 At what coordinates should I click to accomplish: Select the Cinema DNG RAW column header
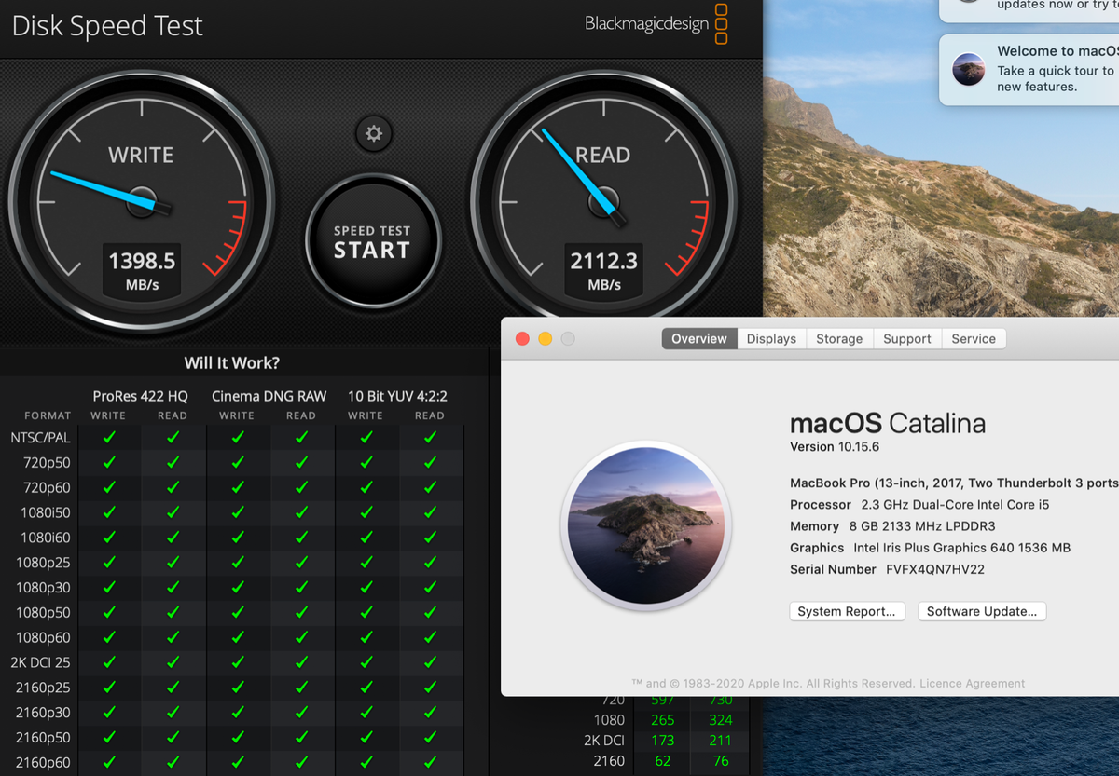(269, 396)
